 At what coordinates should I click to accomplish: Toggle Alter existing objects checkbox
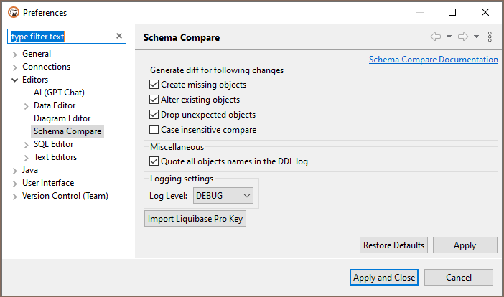(154, 100)
